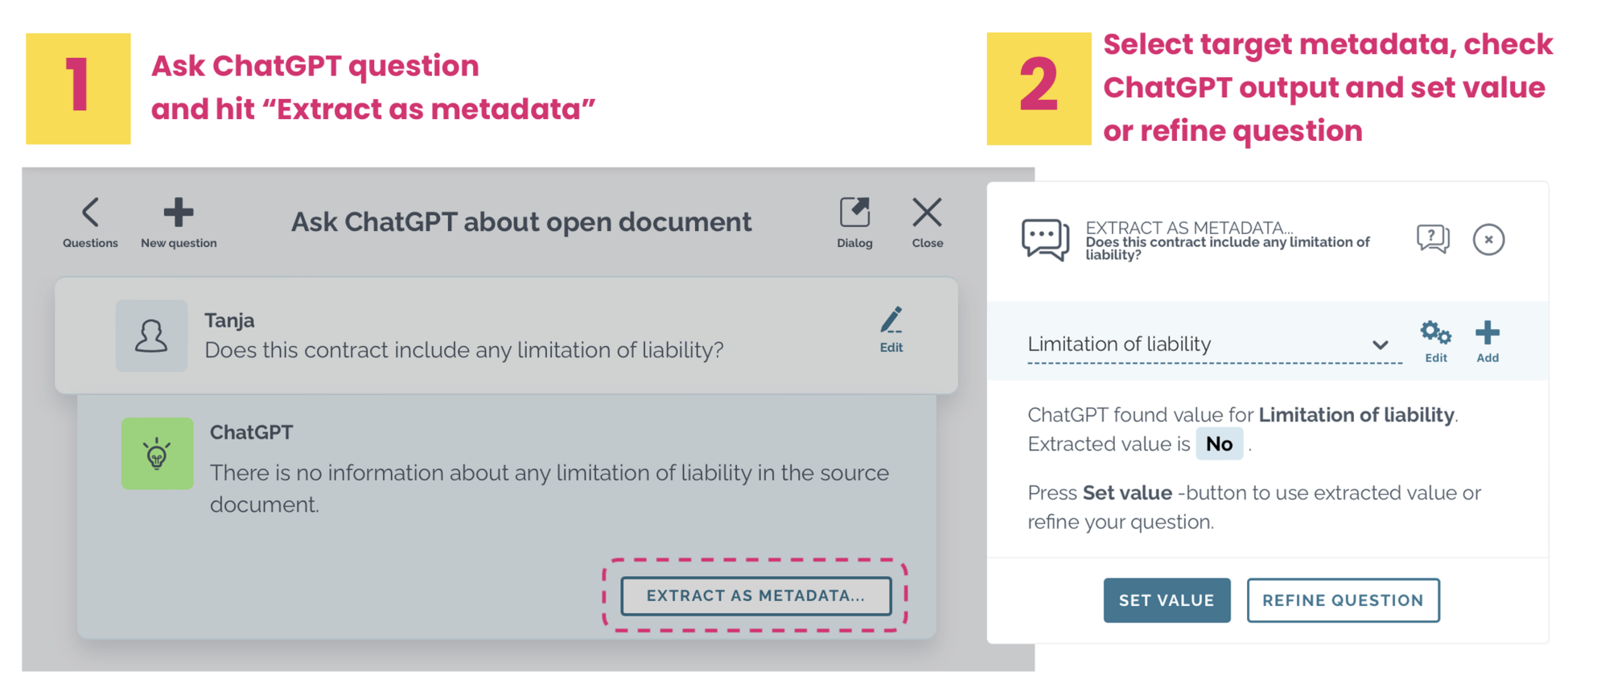Click the ChatGPT answer text
Screen dimensions: 1609x684
point(549,488)
